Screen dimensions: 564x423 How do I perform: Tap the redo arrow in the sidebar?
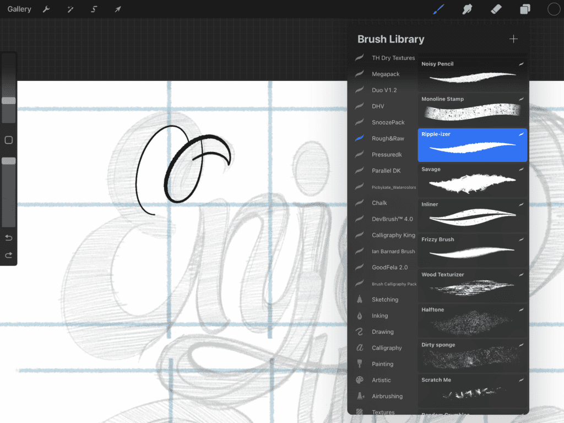(x=8, y=255)
